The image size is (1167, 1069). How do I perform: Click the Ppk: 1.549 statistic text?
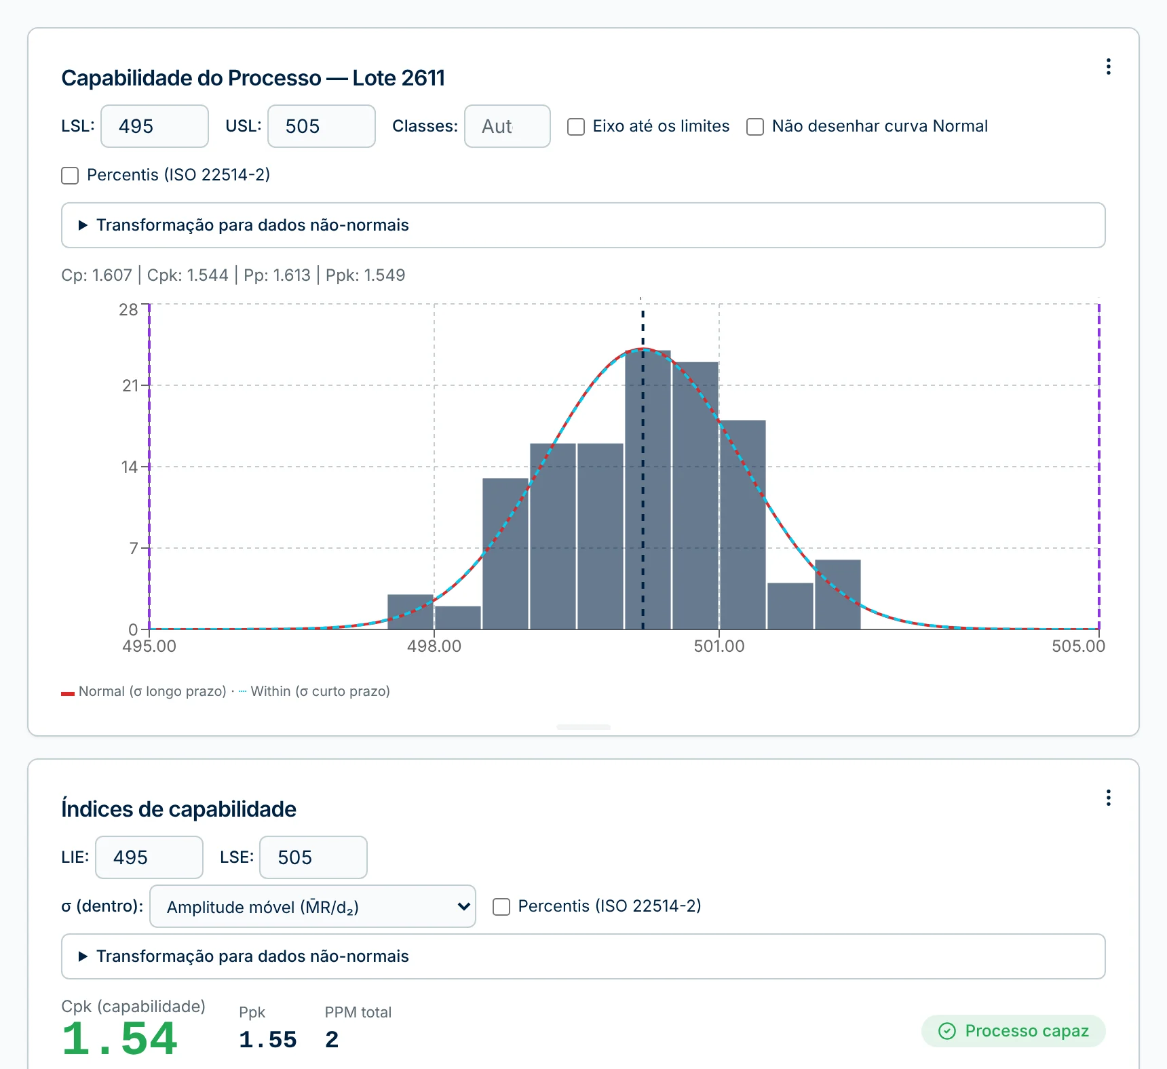pos(366,275)
